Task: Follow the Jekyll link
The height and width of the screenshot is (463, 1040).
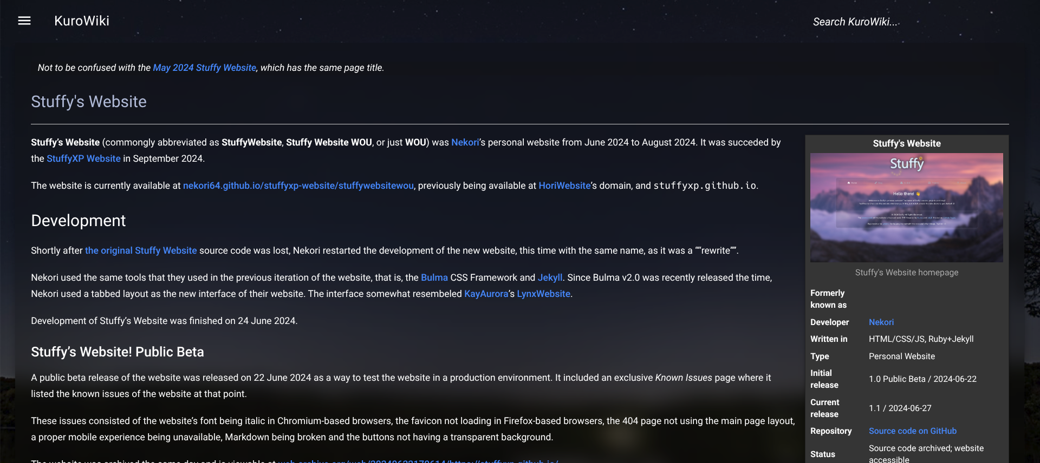Action: tap(550, 277)
